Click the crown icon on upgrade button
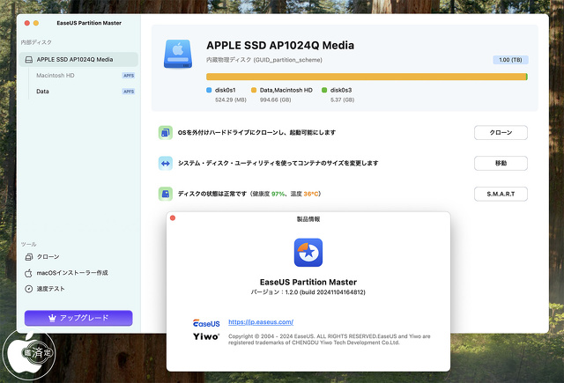Viewport: 564px width, 383px height. (52, 318)
